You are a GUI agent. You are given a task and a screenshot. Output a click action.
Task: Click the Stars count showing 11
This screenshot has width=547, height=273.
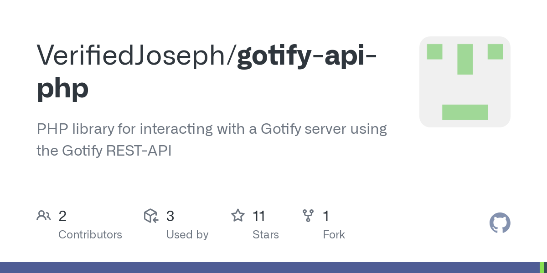coord(258,216)
